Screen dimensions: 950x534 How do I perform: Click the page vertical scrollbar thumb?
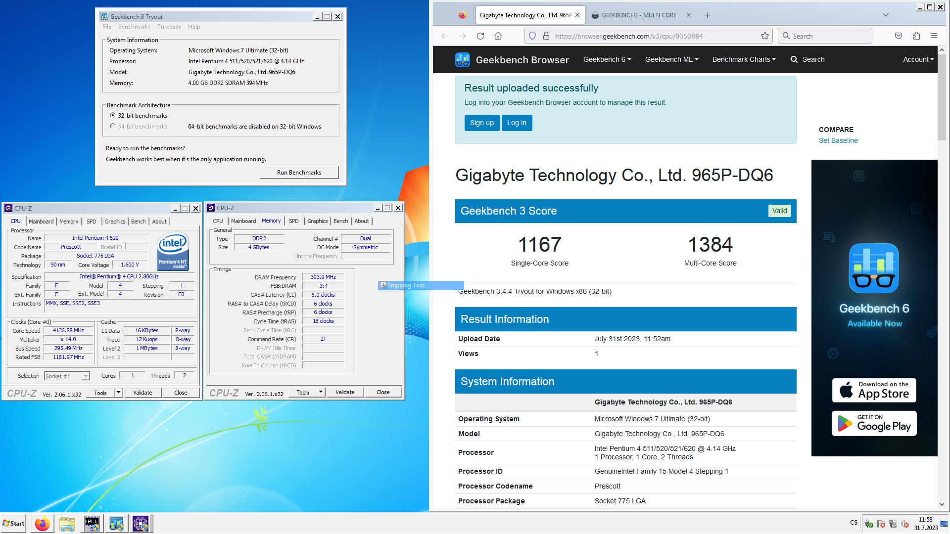[942, 97]
